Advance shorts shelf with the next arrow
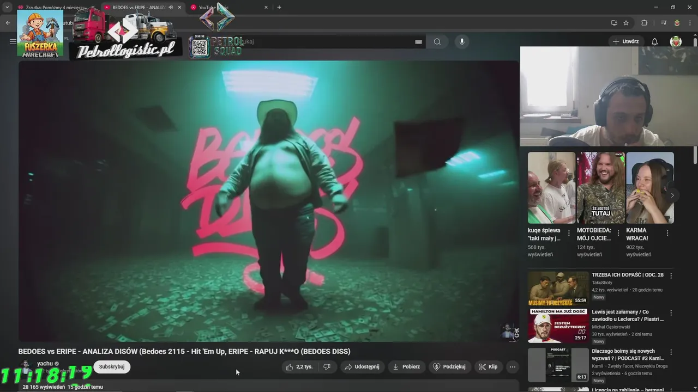Viewport: 698px width, 392px height. click(672, 195)
